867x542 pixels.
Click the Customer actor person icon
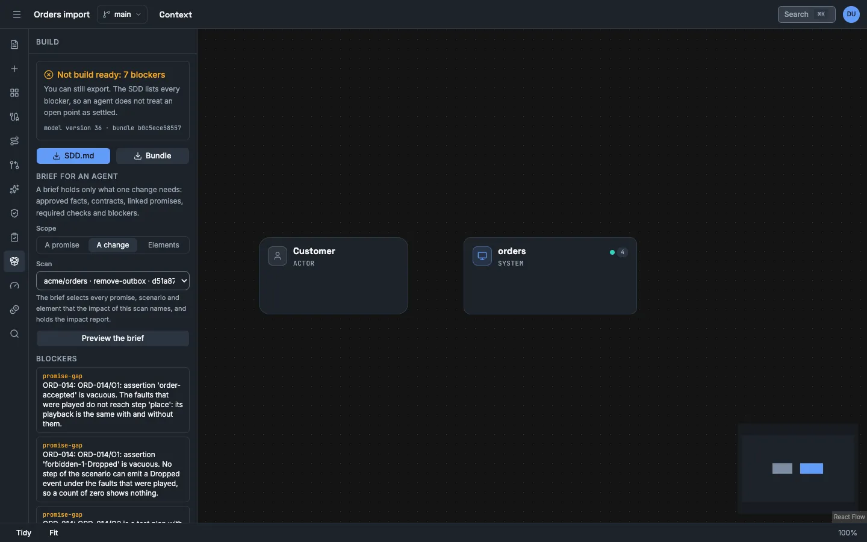pos(278,256)
